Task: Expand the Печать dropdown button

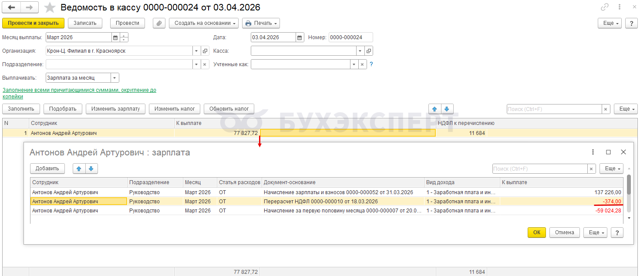Action: tap(261, 23)
